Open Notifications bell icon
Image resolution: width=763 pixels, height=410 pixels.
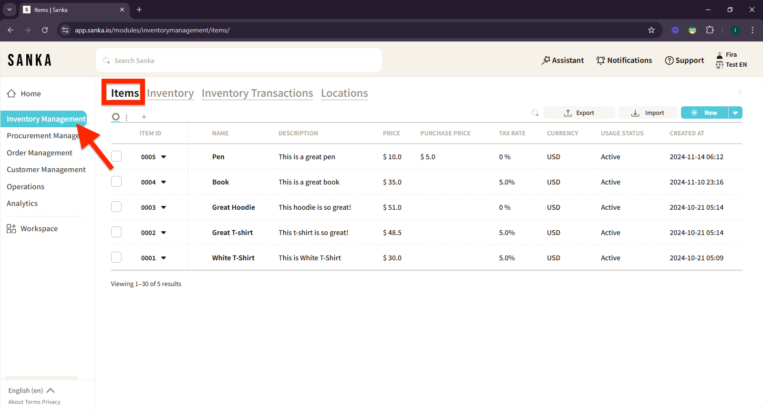600,60
